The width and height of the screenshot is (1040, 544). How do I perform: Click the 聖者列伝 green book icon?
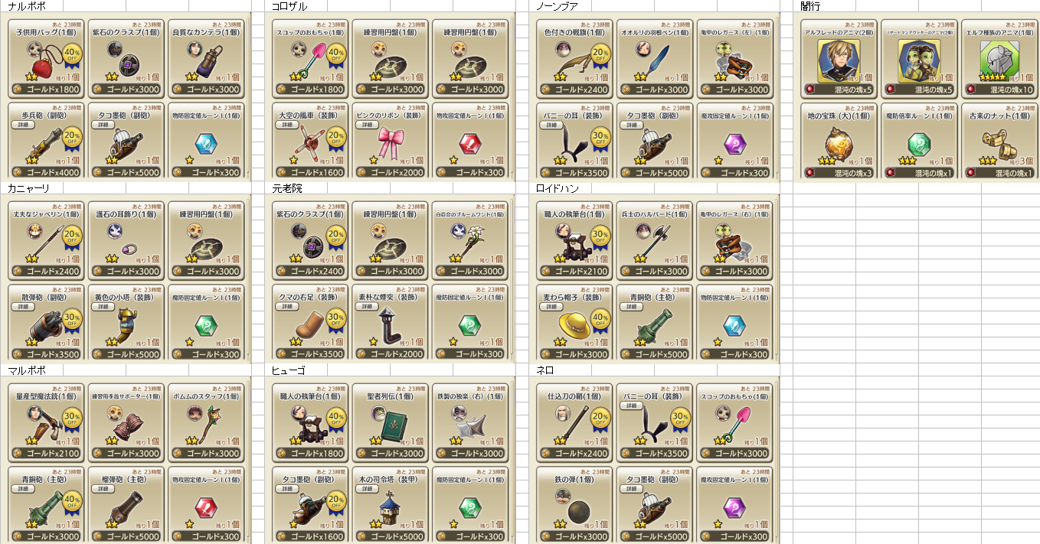(x=395, y=425)
